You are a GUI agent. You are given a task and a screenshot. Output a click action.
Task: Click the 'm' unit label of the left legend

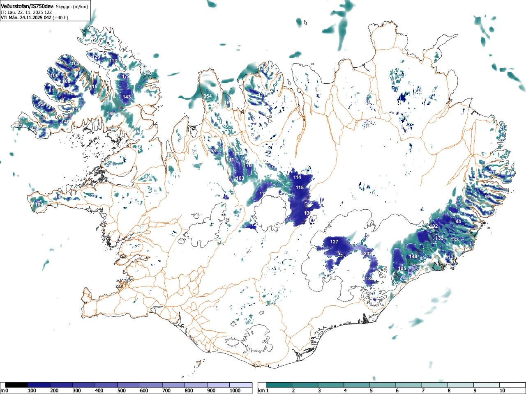click(3, 391)
